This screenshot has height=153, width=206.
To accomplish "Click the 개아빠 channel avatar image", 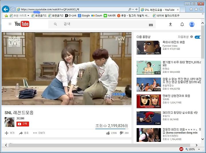I will click(9, 122).
